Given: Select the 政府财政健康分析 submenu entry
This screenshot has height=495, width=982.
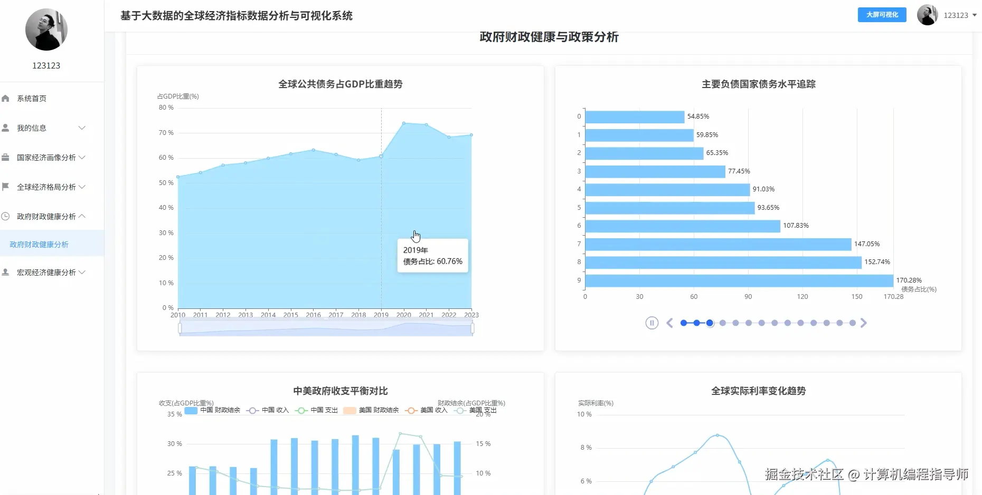Looking at the screenshot, I should click(39, 244).
